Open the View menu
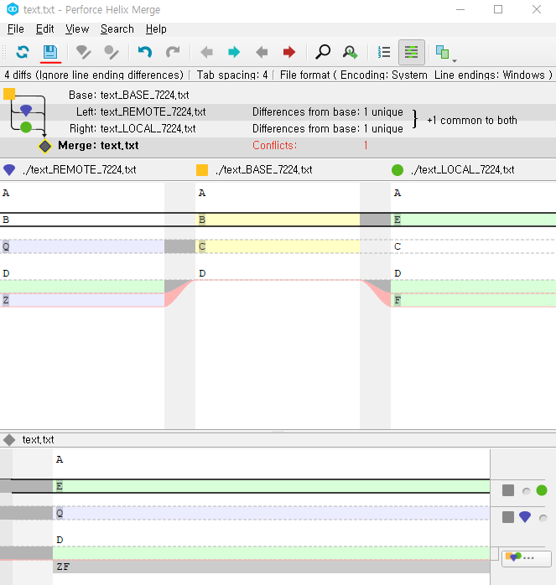 [77, 29]
